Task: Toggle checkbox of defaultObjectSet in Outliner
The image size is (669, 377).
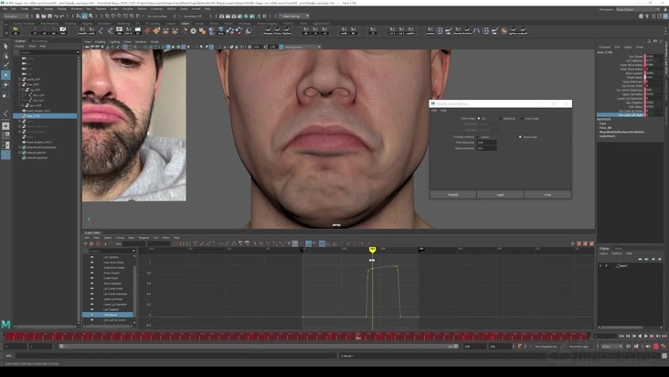Action: [24, 157]
